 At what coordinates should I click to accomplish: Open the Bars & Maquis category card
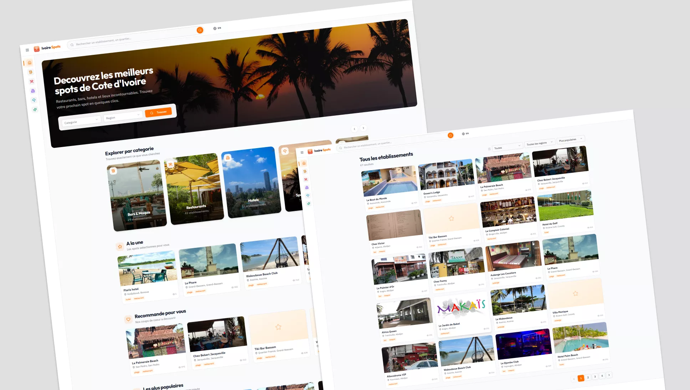pos(137,196)
